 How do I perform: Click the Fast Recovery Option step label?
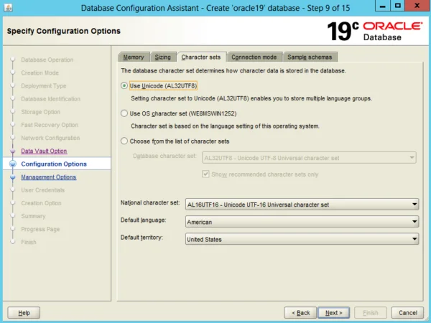click(x=50, y=125)
